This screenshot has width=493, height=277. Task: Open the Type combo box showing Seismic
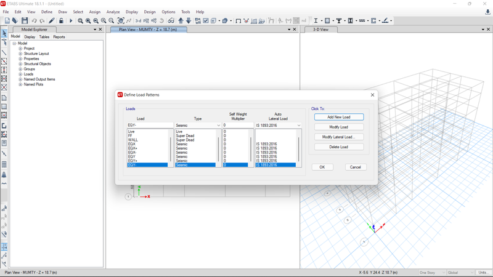198,126
